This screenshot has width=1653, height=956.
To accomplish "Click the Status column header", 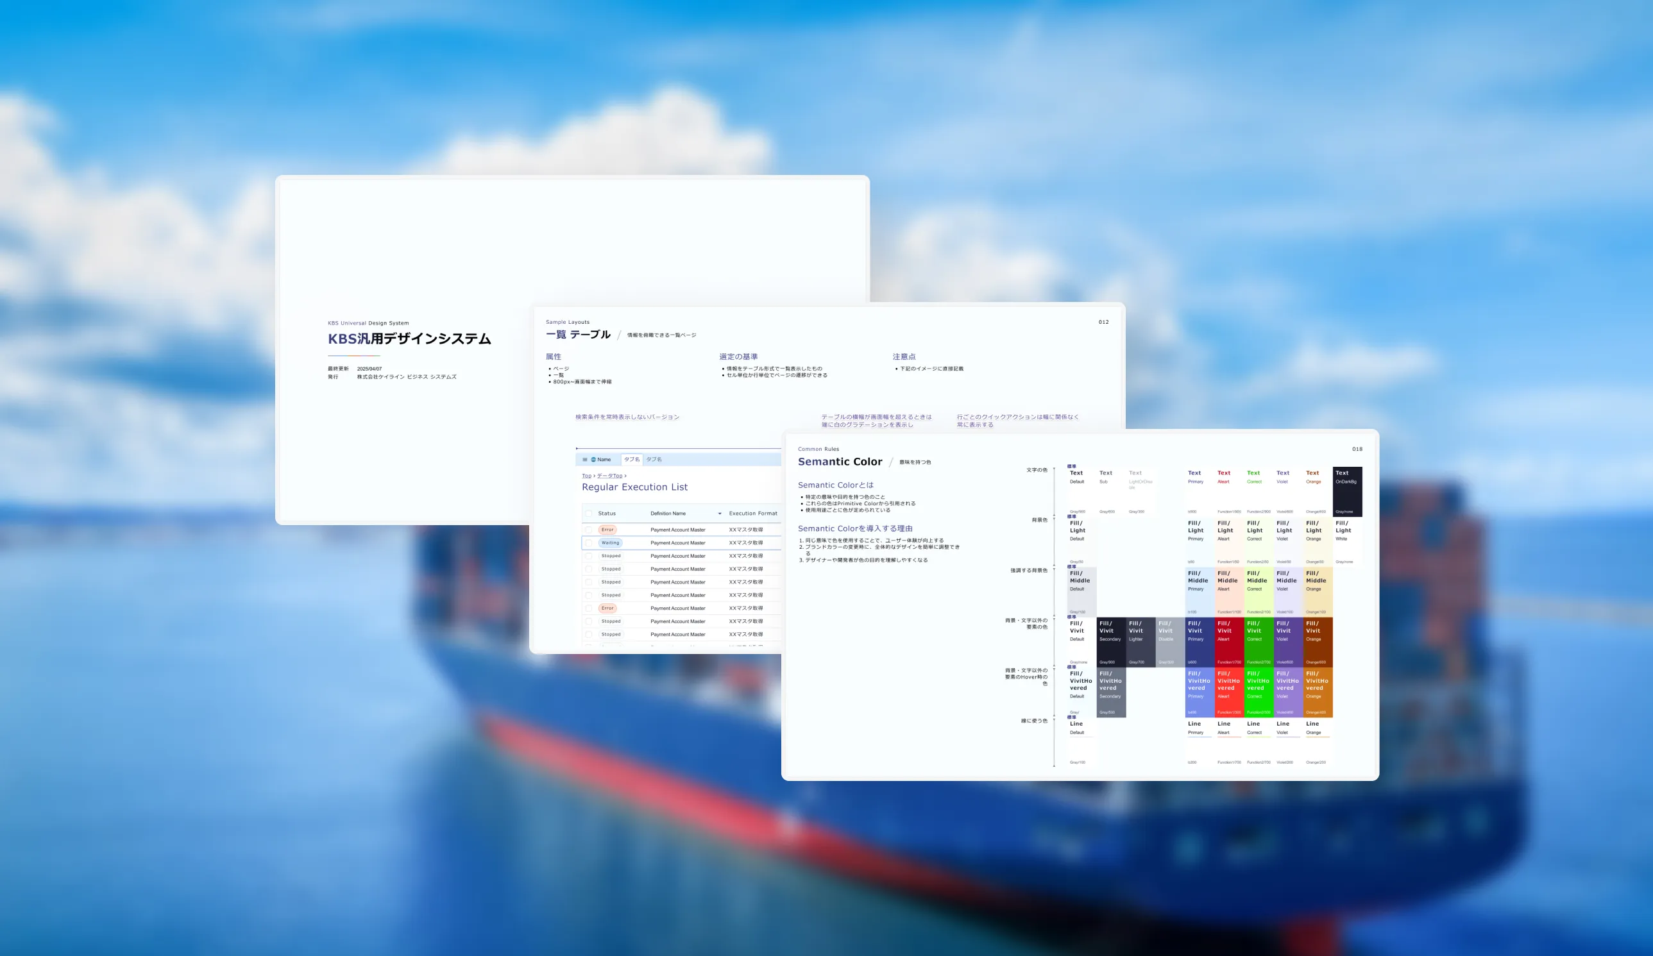I will click(607, 514).
